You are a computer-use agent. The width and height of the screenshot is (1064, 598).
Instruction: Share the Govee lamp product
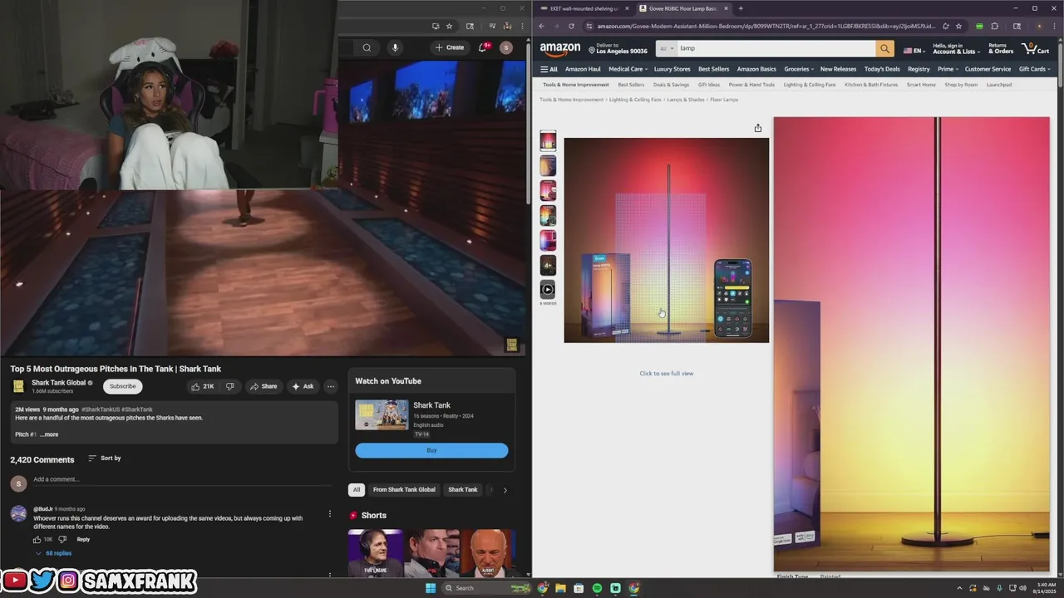(x=757, y=128)
